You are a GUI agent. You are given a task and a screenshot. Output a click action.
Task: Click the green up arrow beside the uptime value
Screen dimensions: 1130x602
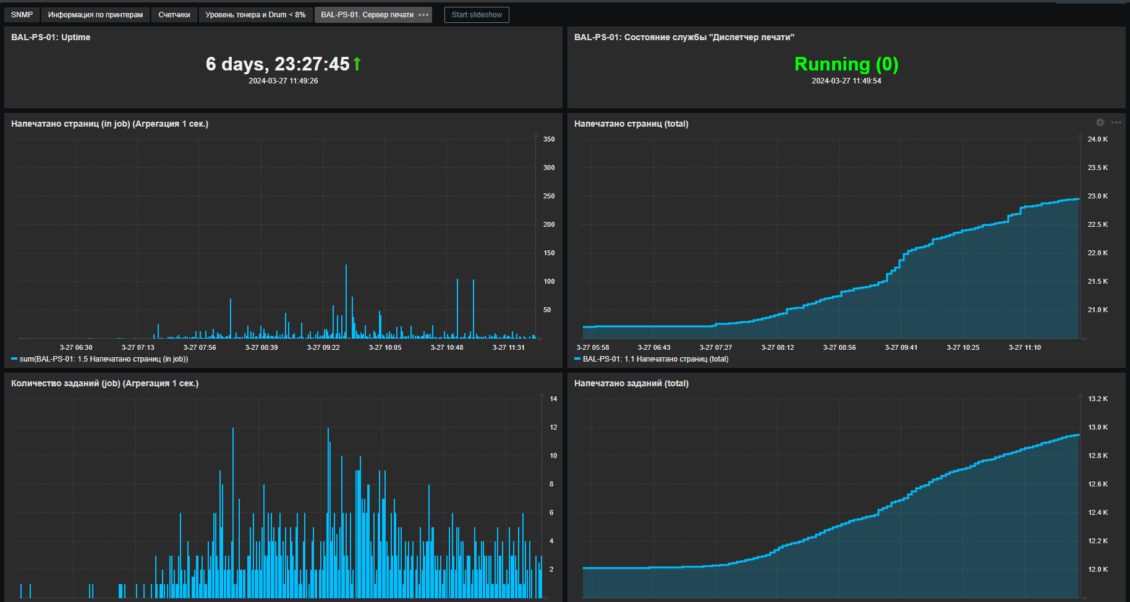pos(357,64)
